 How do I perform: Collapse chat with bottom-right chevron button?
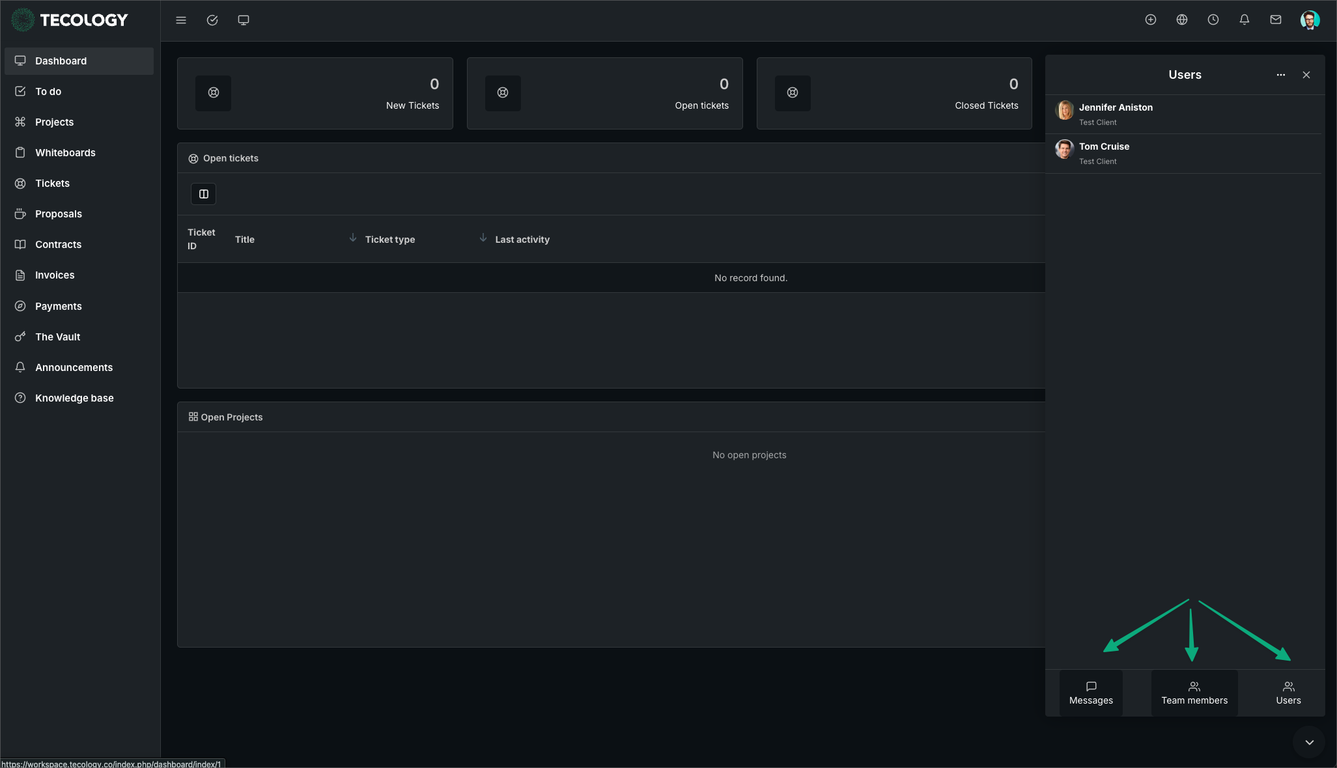pos(1309,743)
